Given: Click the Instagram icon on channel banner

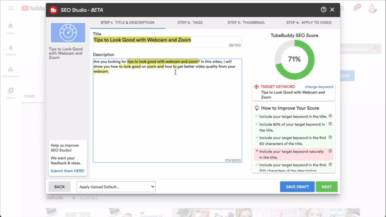Looking at the screenshot, I should [376, 49].
